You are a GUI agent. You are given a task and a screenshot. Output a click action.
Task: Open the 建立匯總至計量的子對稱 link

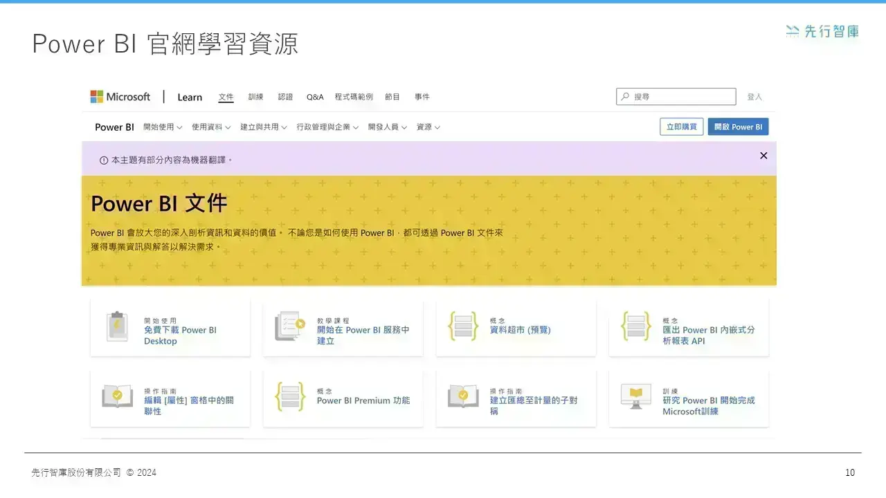click(534, 405)
